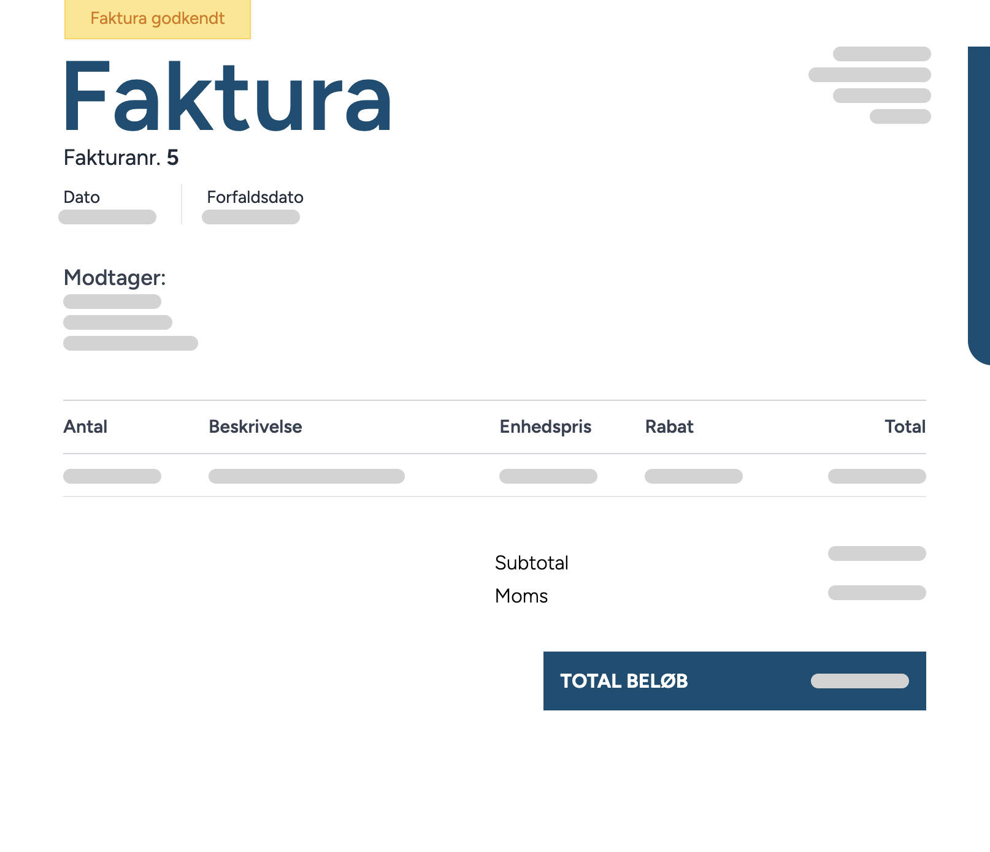Click the 'Rabat' column header
The width and height of the screenshot is (990, 852).
[x=669, y=427]
